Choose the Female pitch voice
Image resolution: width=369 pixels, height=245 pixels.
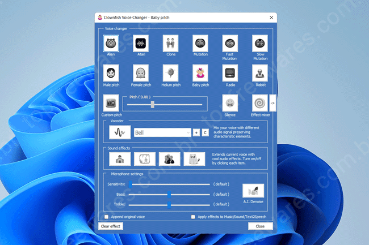pyautogui.click(x=141, y=73)
